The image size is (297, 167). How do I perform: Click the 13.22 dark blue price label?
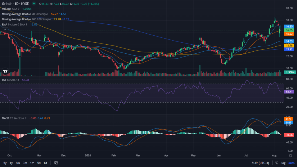click(x=289, y=49)
